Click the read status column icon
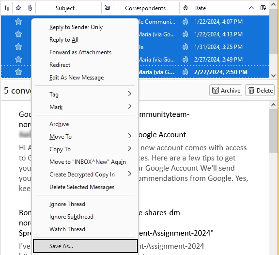This screenshot has height=255, width=279. (107, 8)
